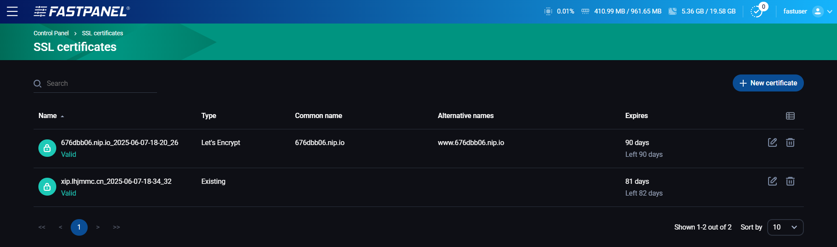Open the rows-per-page dropdown showing 10
Screen dimensions: 837x247
click(785, 227)
